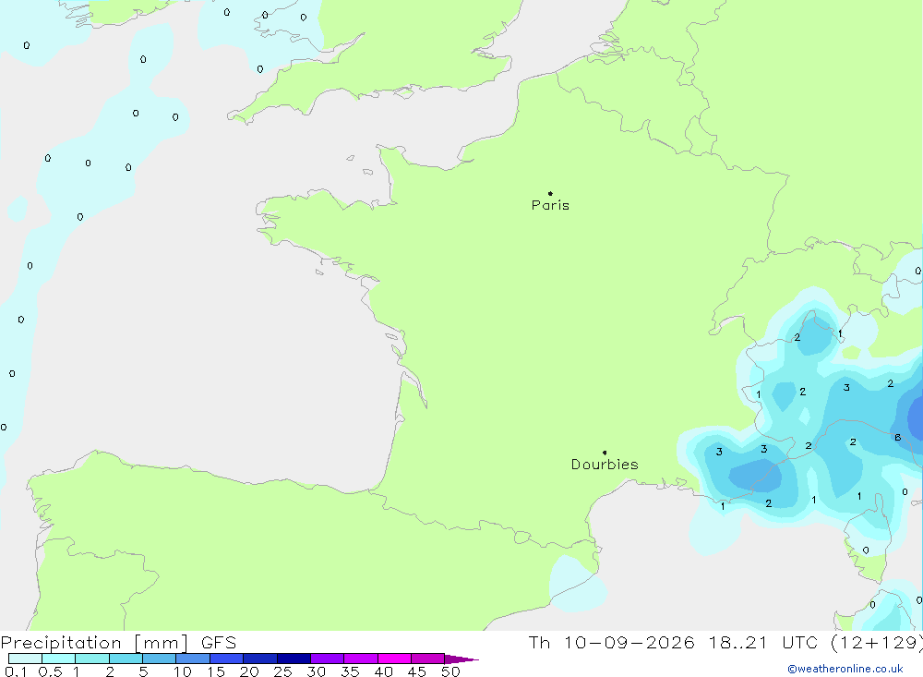Image resolution: width=923 pixels, height=677 pixels.
Task: Click the 6 mm rainfall value near Italy
Action: tap(898, 437)
